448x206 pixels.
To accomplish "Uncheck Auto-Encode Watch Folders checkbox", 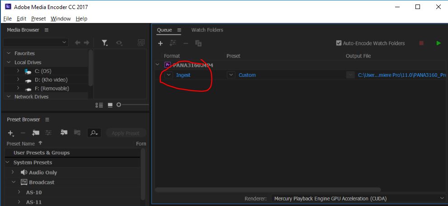I will click(x=339, y=43).
